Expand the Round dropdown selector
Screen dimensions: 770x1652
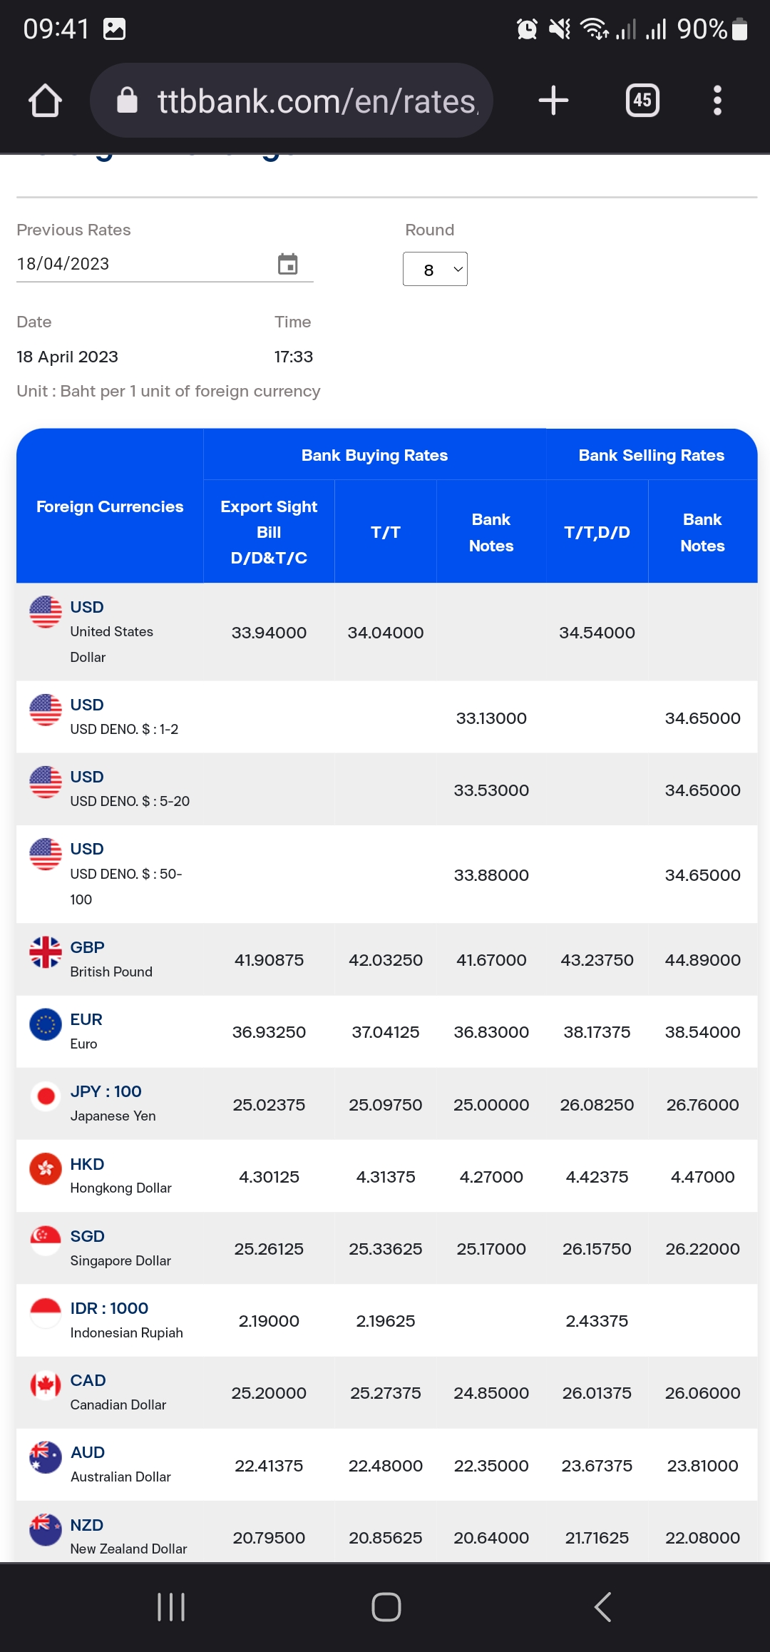coord(435,270)
